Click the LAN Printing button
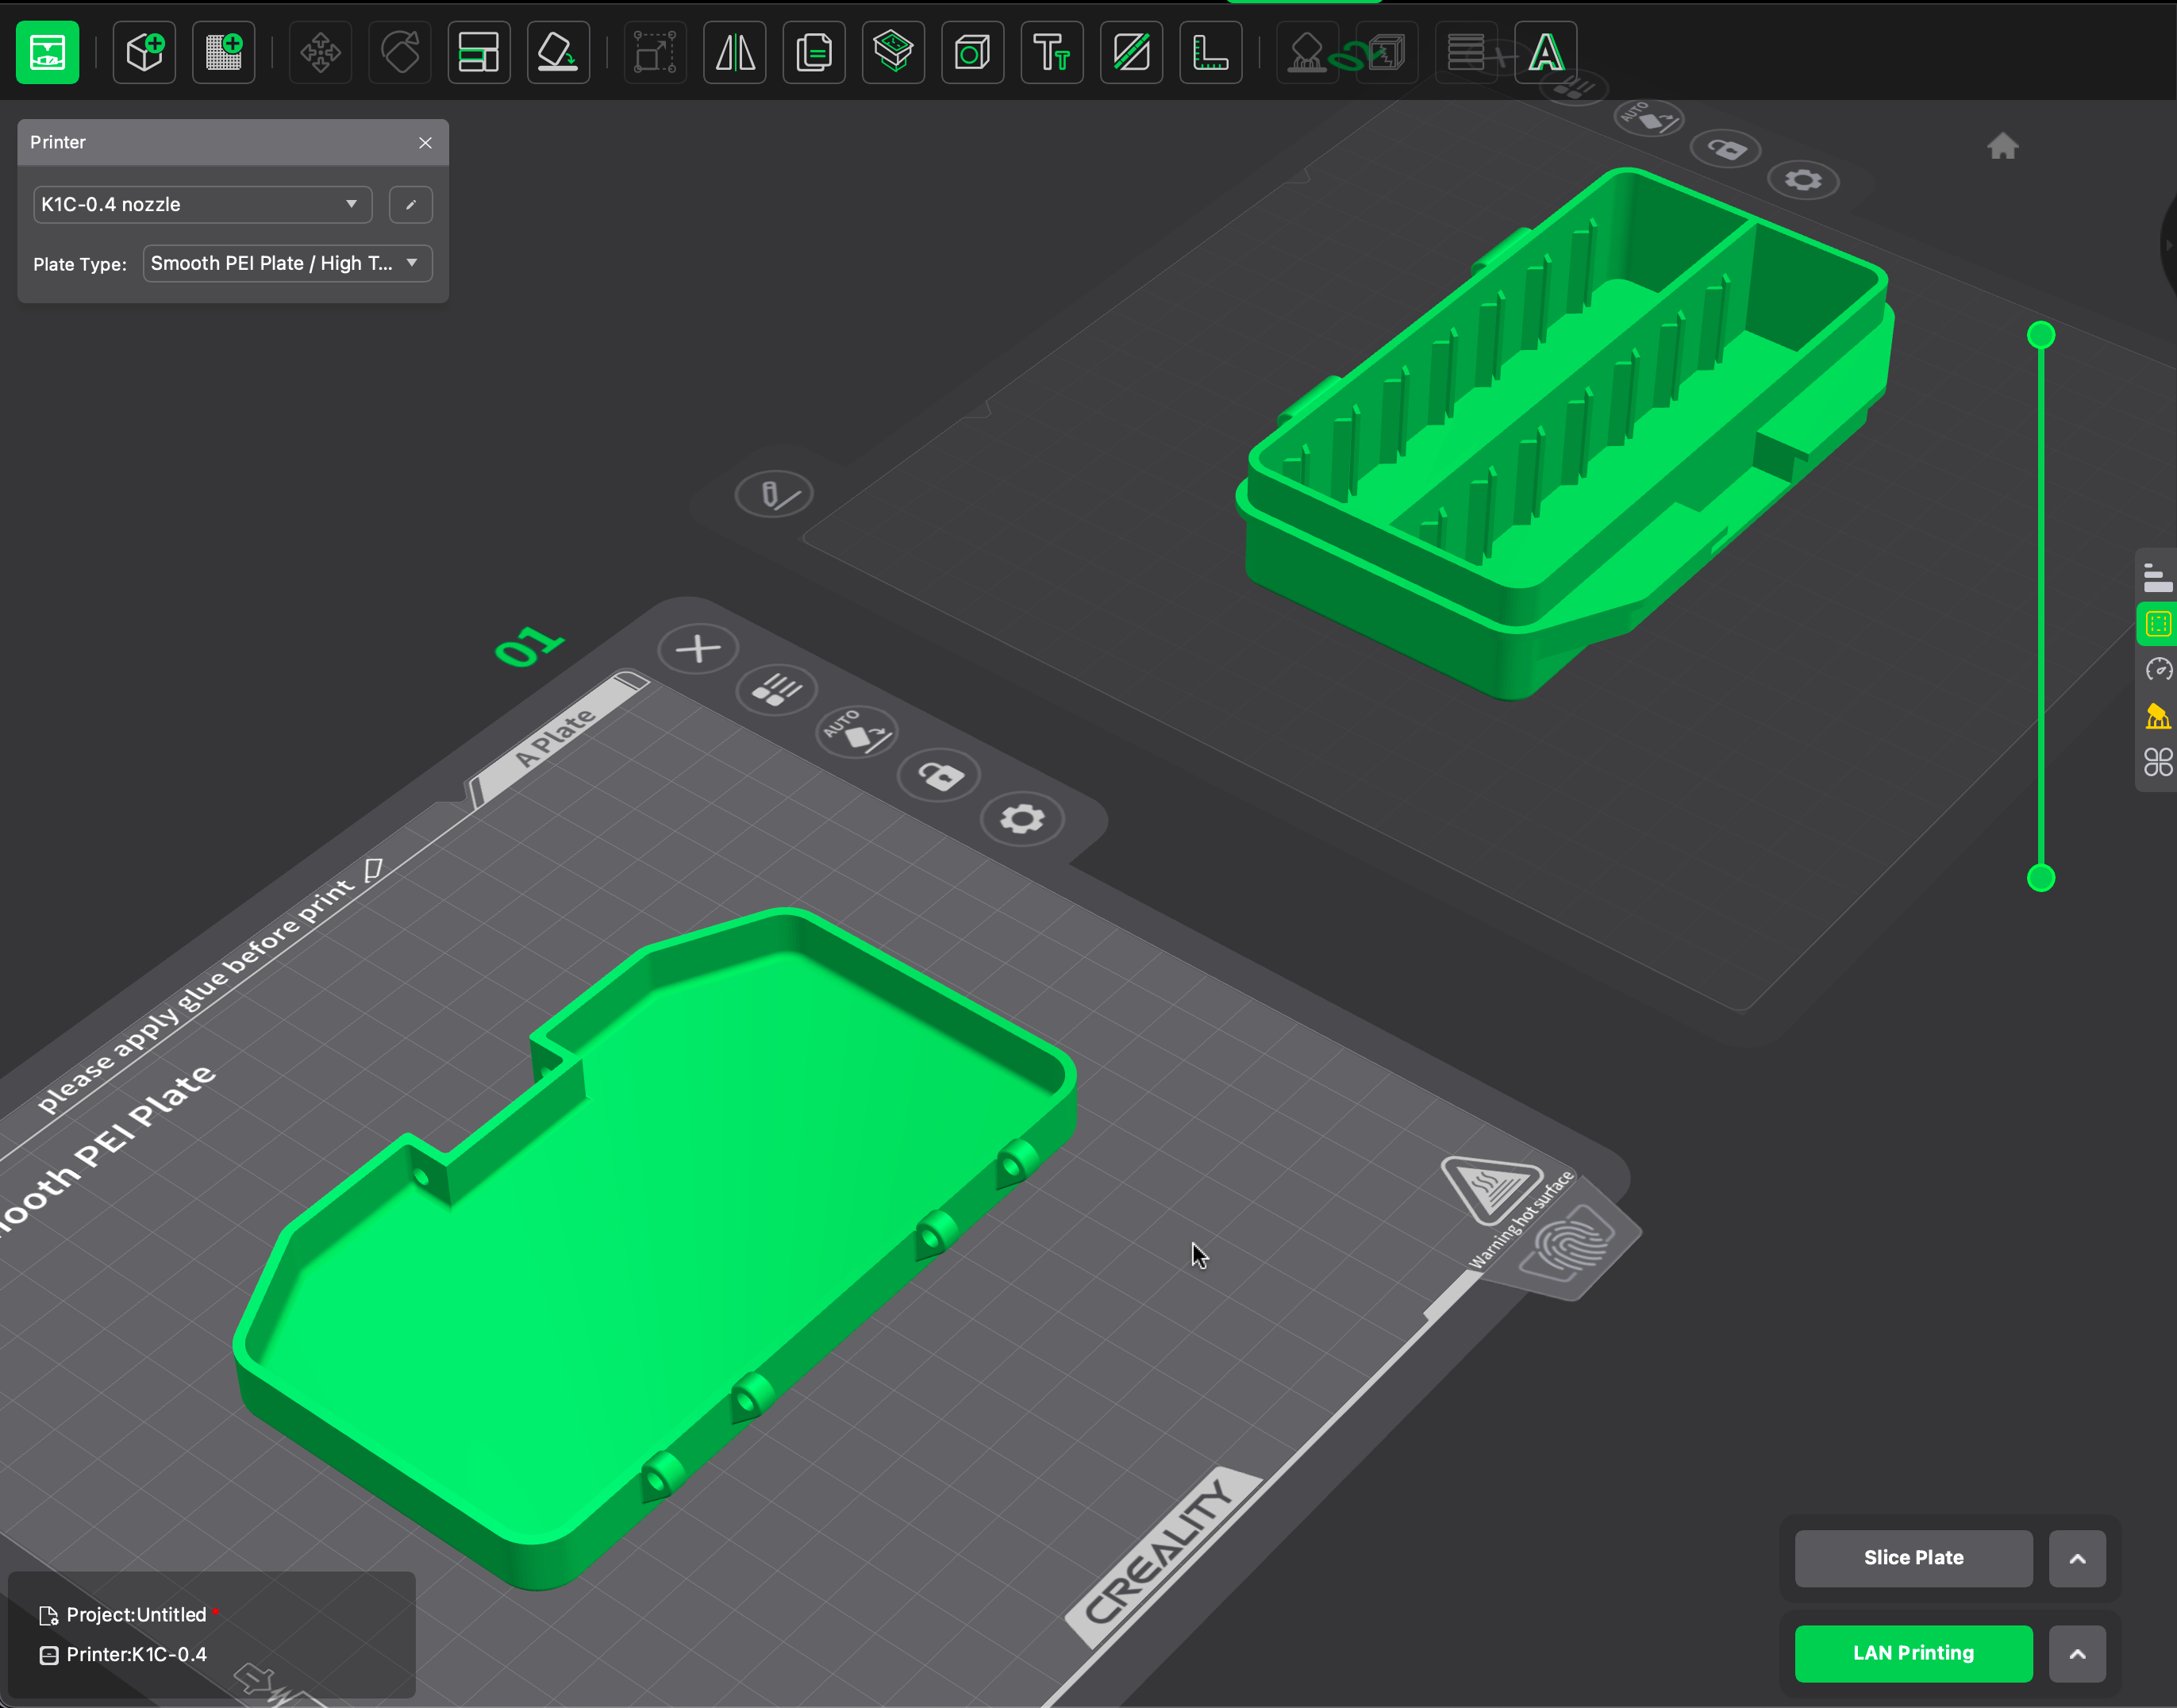This screenshot has height=1708, width=2177. tap(1914, 1653)
